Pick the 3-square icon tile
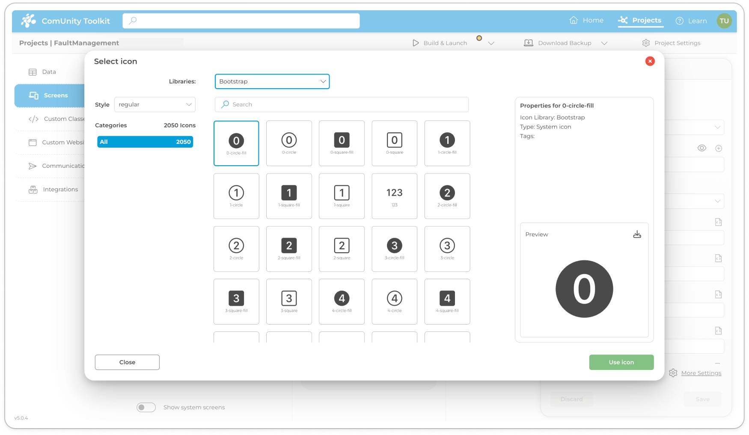Screen dimensions: 749x435 tap(289, 301)
